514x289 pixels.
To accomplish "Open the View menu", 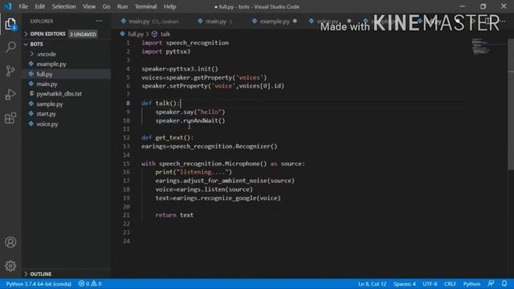I will point(89,6).
